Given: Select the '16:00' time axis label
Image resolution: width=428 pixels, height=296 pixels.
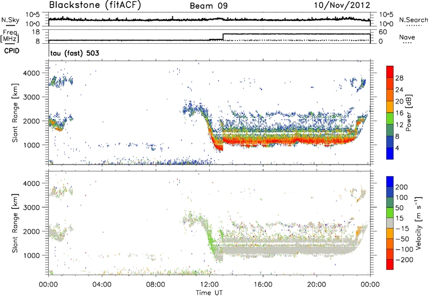Looking at the screenshot, I should pyautogui.click(x=263, y=285).
